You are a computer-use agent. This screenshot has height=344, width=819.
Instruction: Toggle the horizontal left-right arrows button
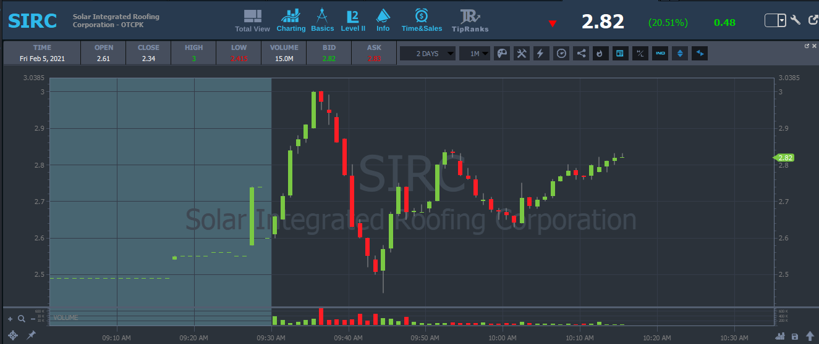coord(700,54)
